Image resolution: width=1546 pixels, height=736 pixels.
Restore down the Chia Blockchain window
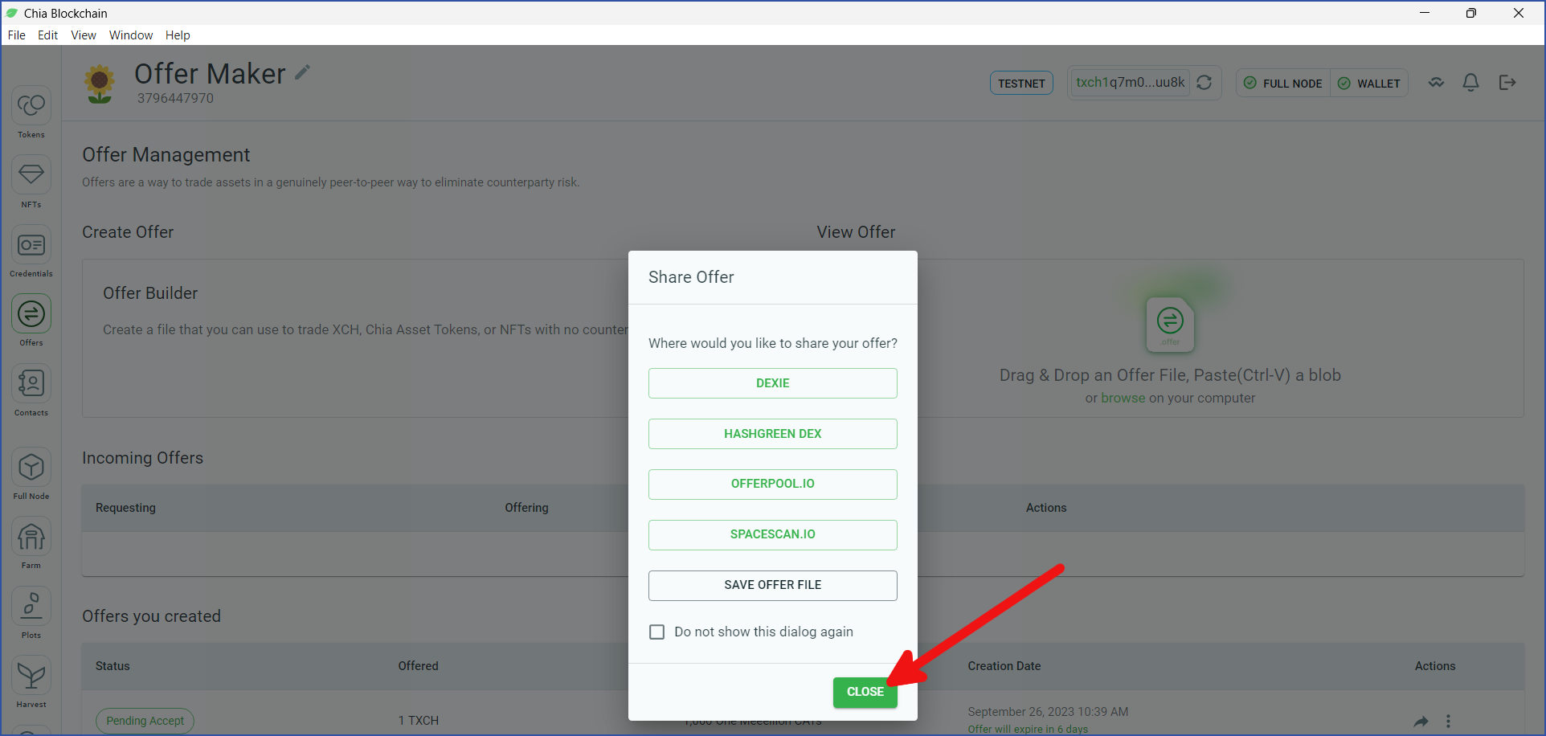1471,13
